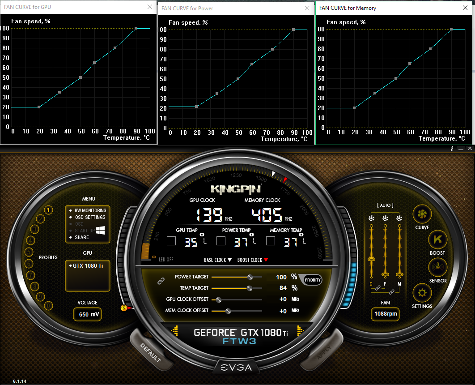The image size is (475, 385).
Task: Click the Power fan icon above P slider
Action: click(386, 218)
